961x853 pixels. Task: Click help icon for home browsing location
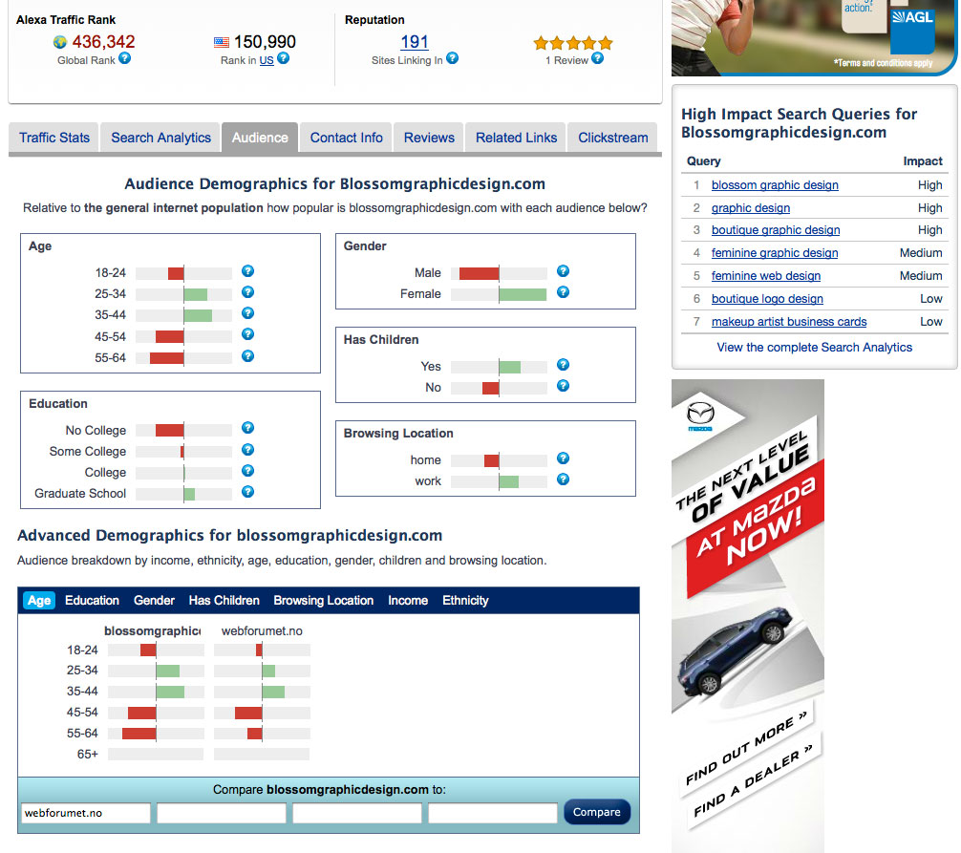coord(564,458)
